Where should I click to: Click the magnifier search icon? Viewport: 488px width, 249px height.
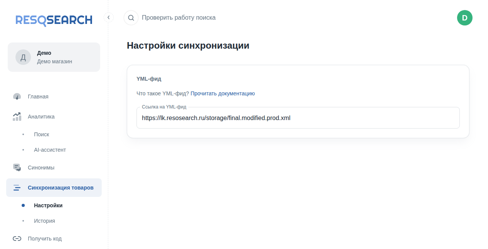coord(131,18)
